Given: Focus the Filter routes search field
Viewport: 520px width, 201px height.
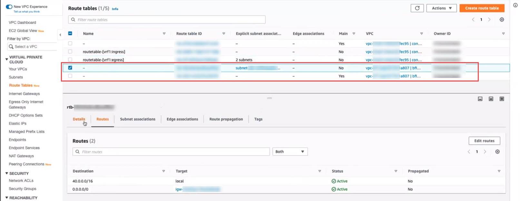Looking at the screenshot, I should click(171, 152).
